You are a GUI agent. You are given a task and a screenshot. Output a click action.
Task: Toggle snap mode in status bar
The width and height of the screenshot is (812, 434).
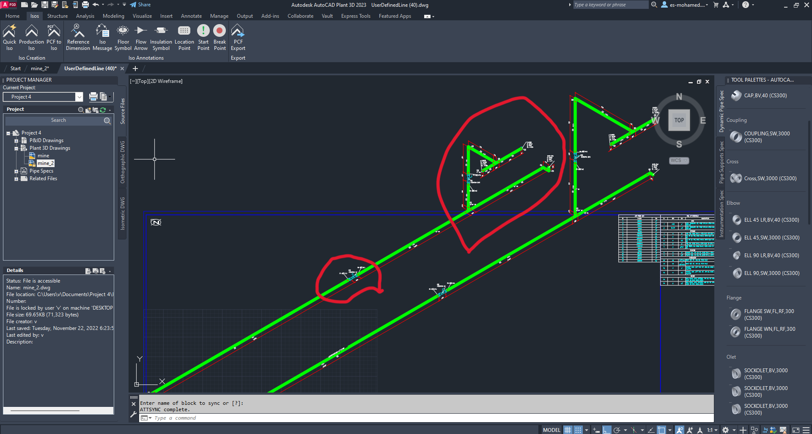coord(577,429)
